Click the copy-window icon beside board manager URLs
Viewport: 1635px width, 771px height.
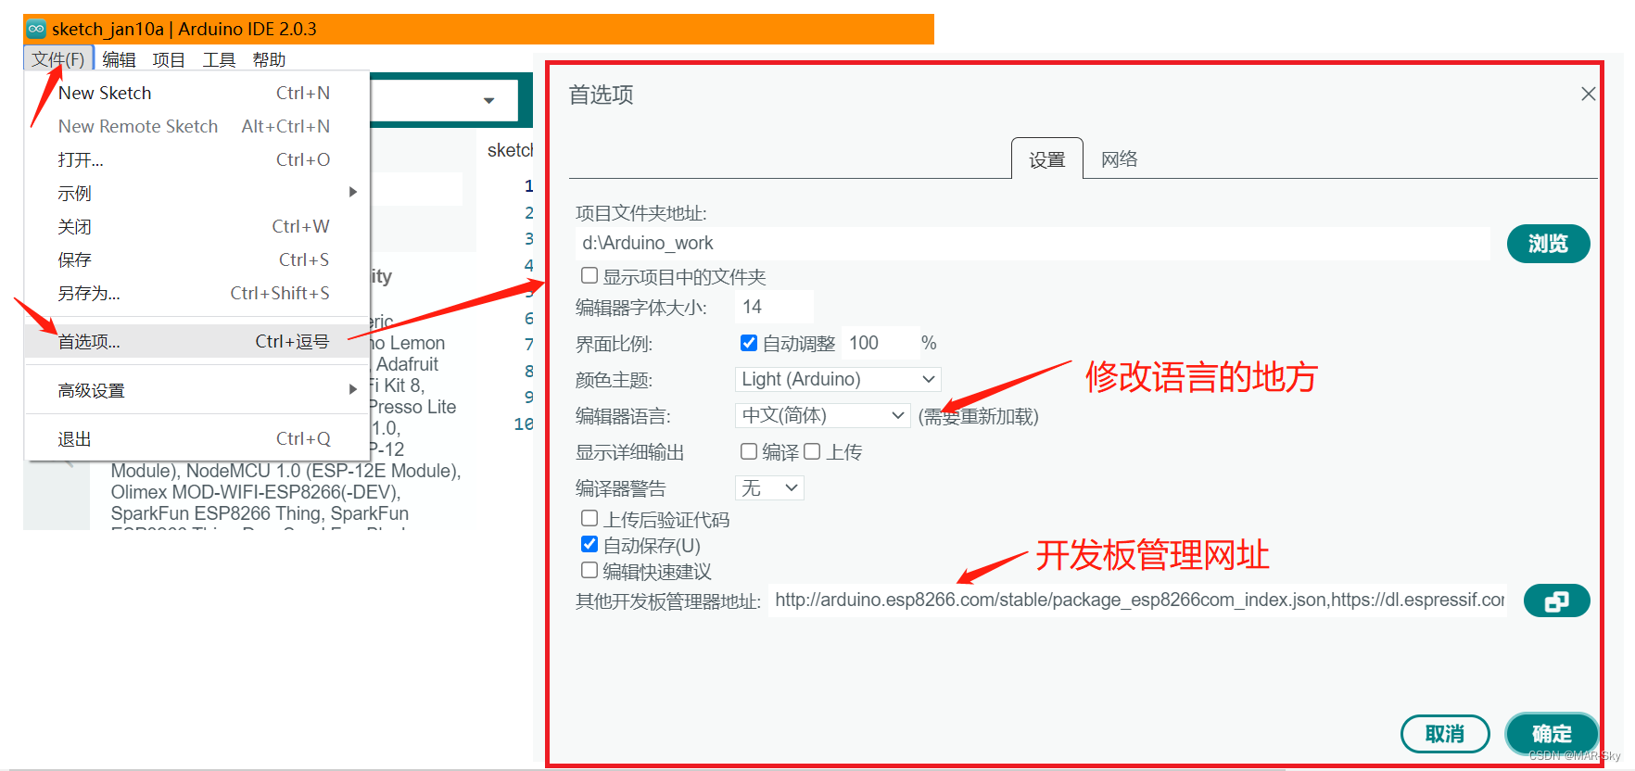[x=1556, y=601]
